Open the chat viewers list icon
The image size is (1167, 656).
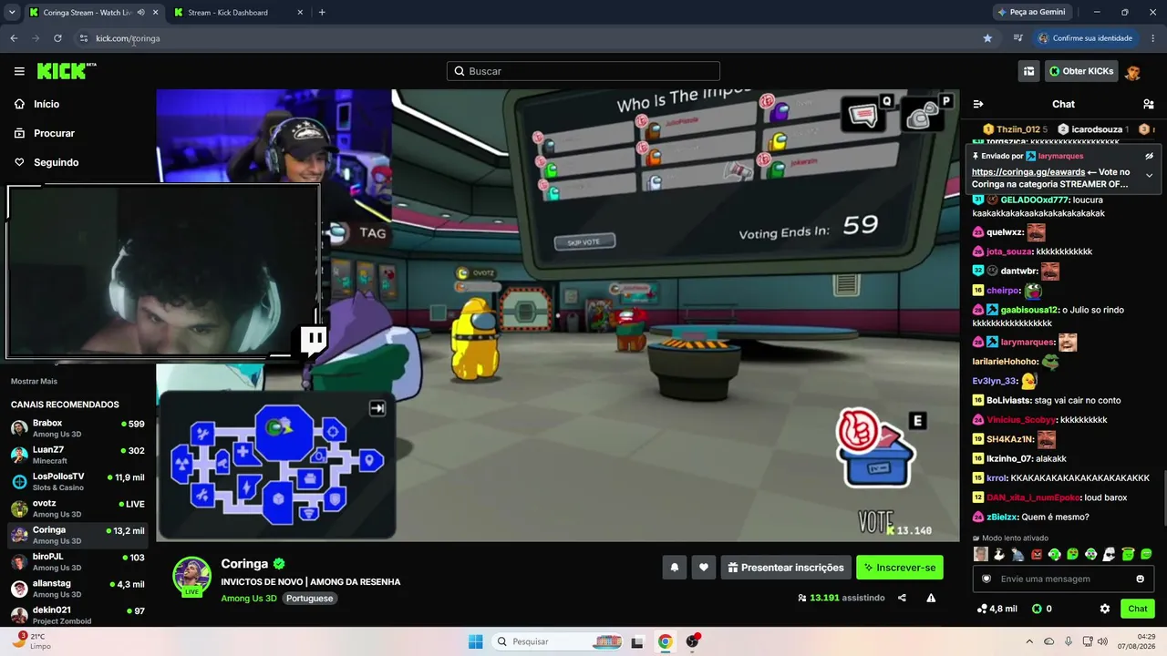point(1149,104)
